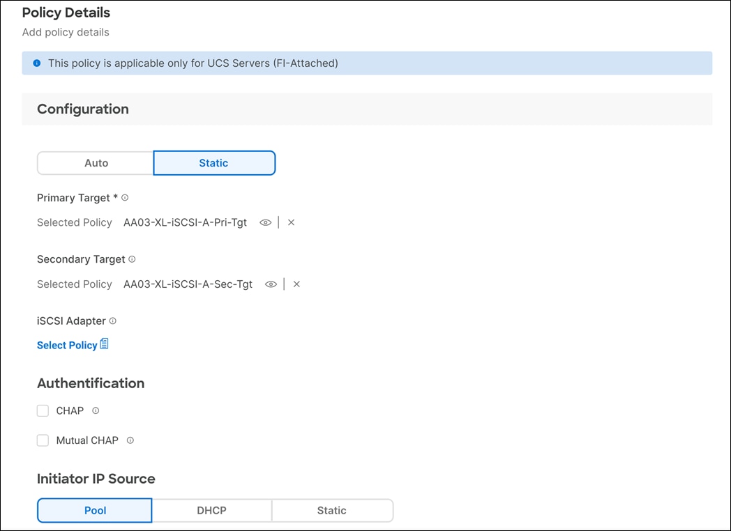
Task: Remove the selected Secondary Target policy
Action: [x=296, y=284]
